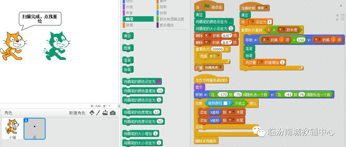This screenshot has height=147, width=346.
Task: Select the 点 sprite thumbnail
Action: (35, 129)
